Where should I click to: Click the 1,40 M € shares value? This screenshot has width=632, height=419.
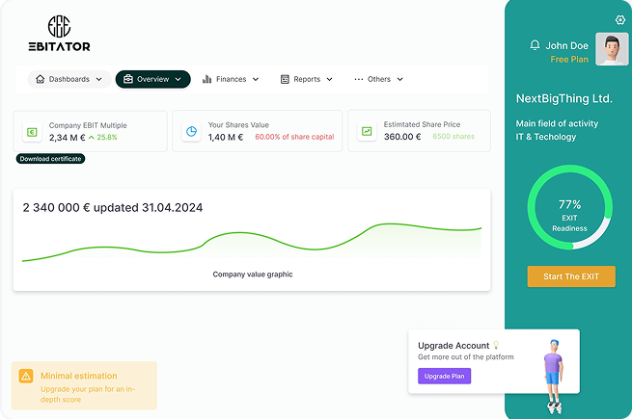click(226, 137)
